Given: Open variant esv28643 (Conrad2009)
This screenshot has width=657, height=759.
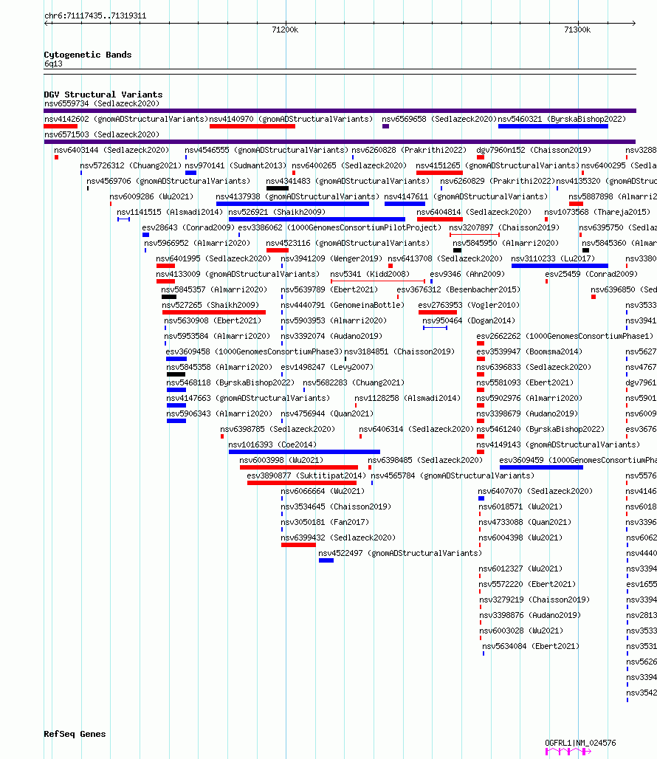Looking at the screenshot, I should (x=188, y=227).
